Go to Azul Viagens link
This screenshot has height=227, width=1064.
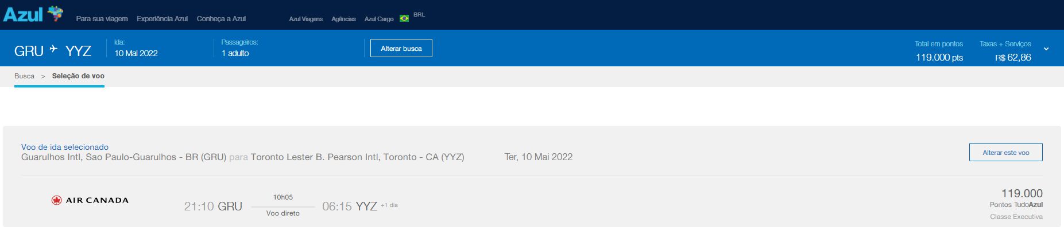click(305, 19)
